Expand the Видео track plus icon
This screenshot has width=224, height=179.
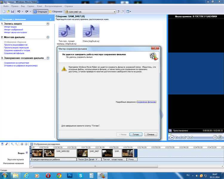pos(27,152)
